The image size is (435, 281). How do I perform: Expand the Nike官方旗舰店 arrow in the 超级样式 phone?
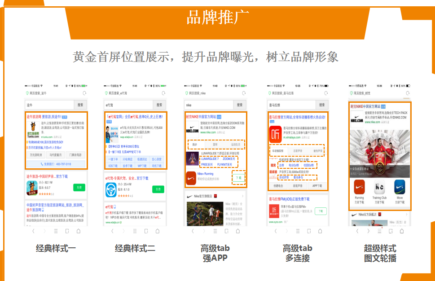click(406, 215)
